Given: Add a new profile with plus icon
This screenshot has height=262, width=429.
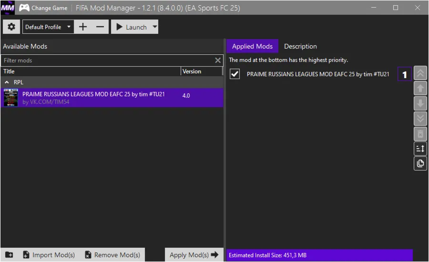Looking at the screenshot, I should 83,27.
